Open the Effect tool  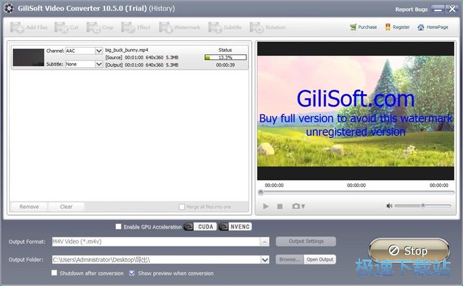click(136, 27)
